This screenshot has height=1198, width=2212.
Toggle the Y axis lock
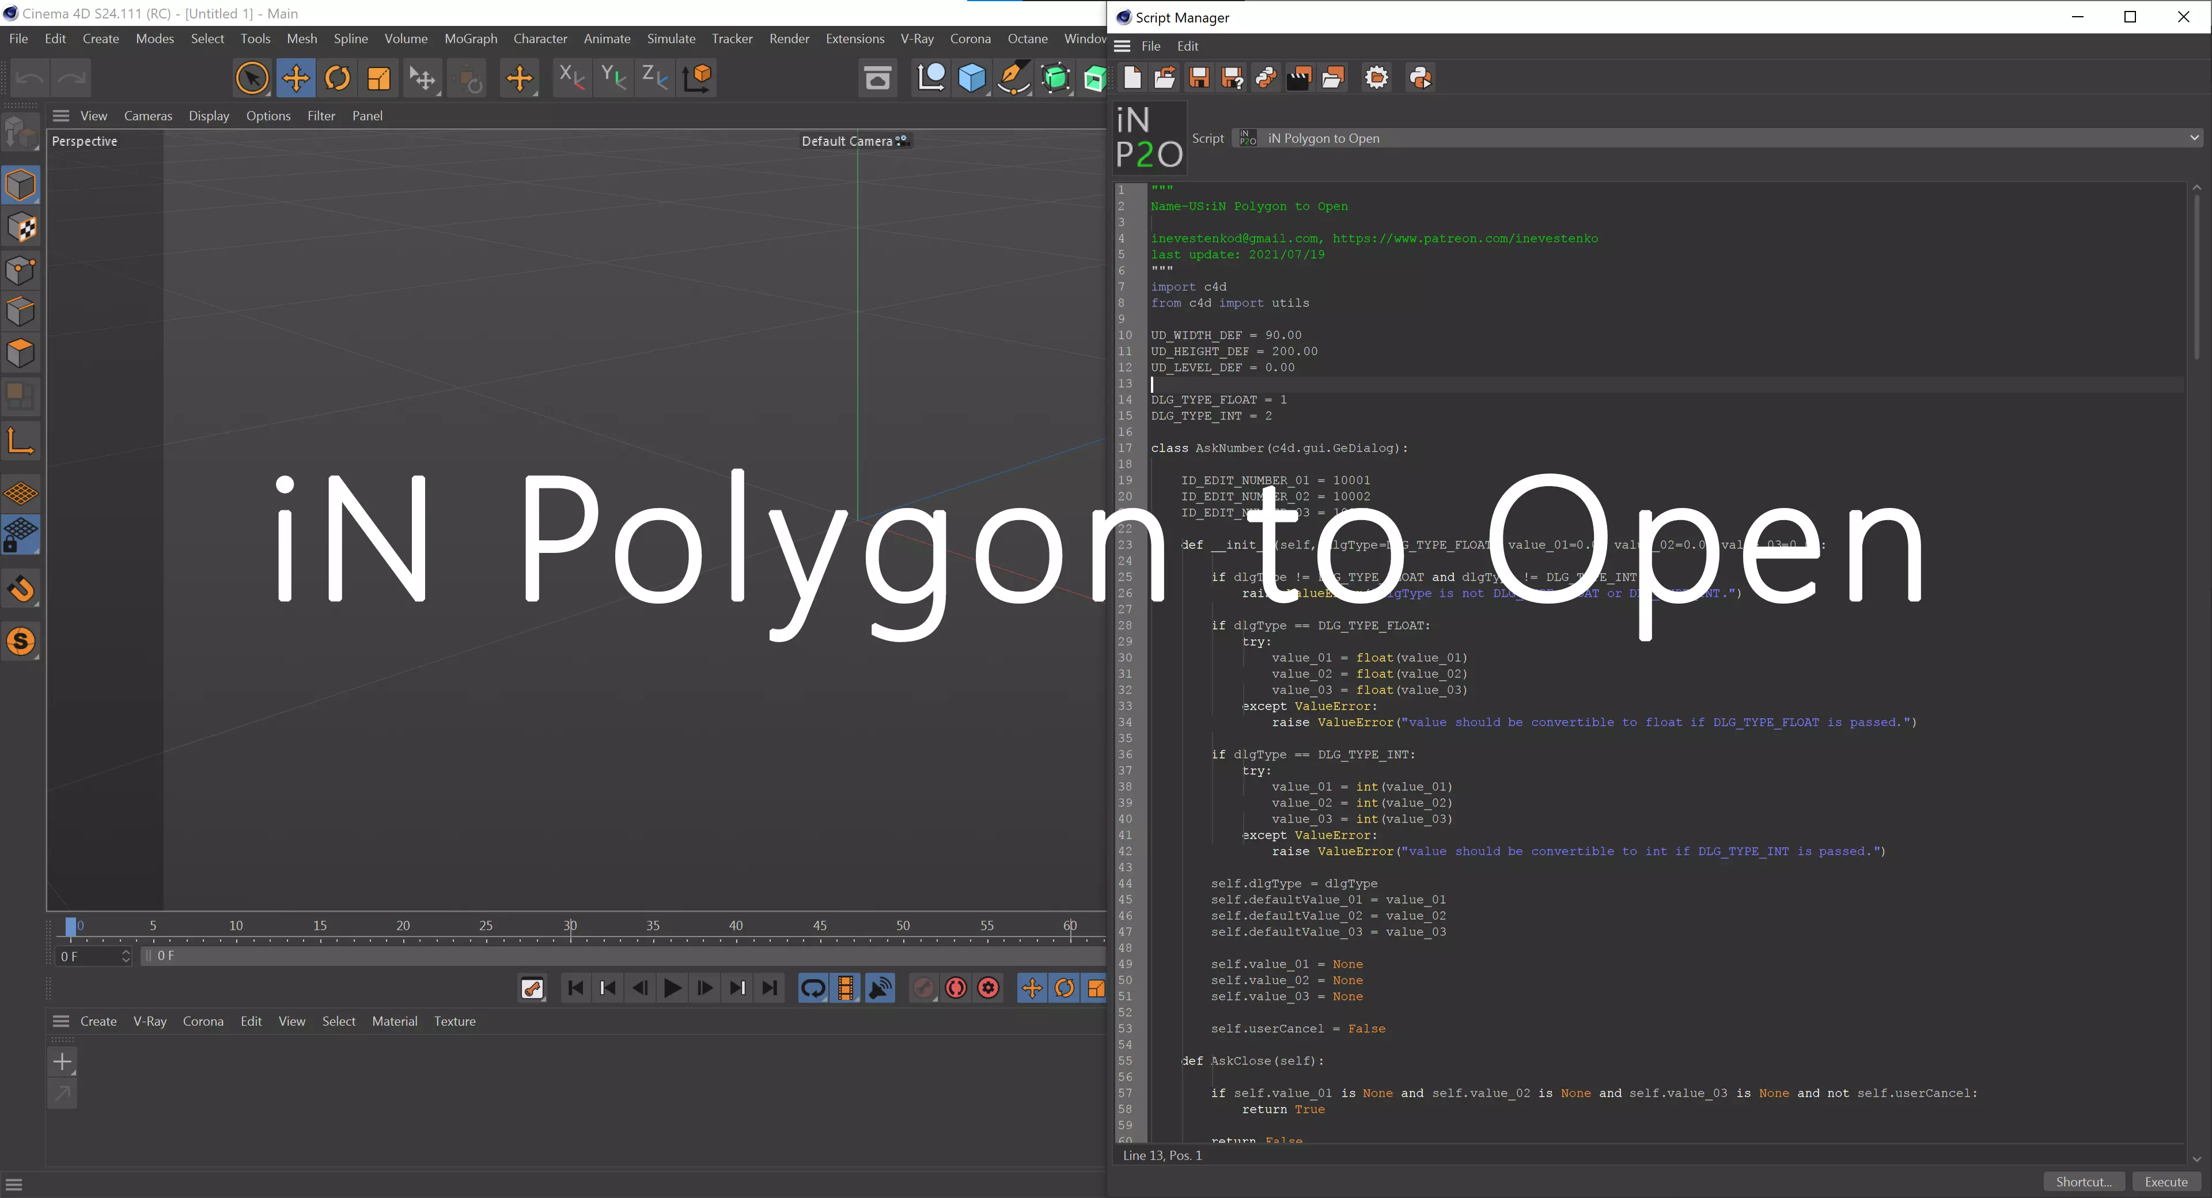[613, 77]
